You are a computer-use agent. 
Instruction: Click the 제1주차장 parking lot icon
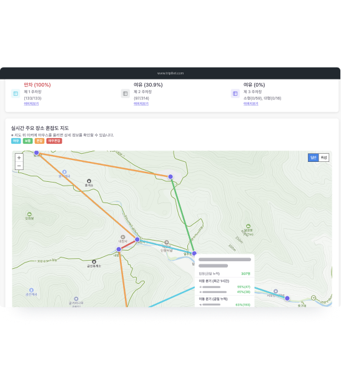(x=16, y=94)
